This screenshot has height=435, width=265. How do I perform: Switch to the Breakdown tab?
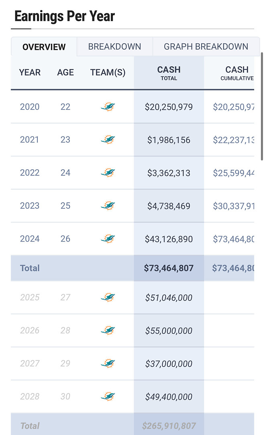point(114,47)
